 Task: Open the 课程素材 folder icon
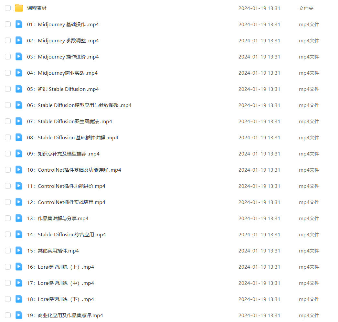[19, 8]
